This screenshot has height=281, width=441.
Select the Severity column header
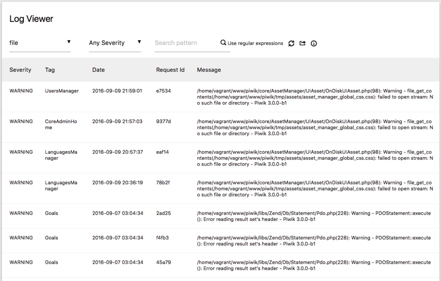click(20, 70)
